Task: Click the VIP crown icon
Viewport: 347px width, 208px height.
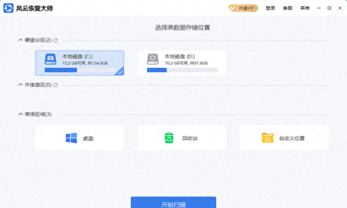Action: pos(233,9)
